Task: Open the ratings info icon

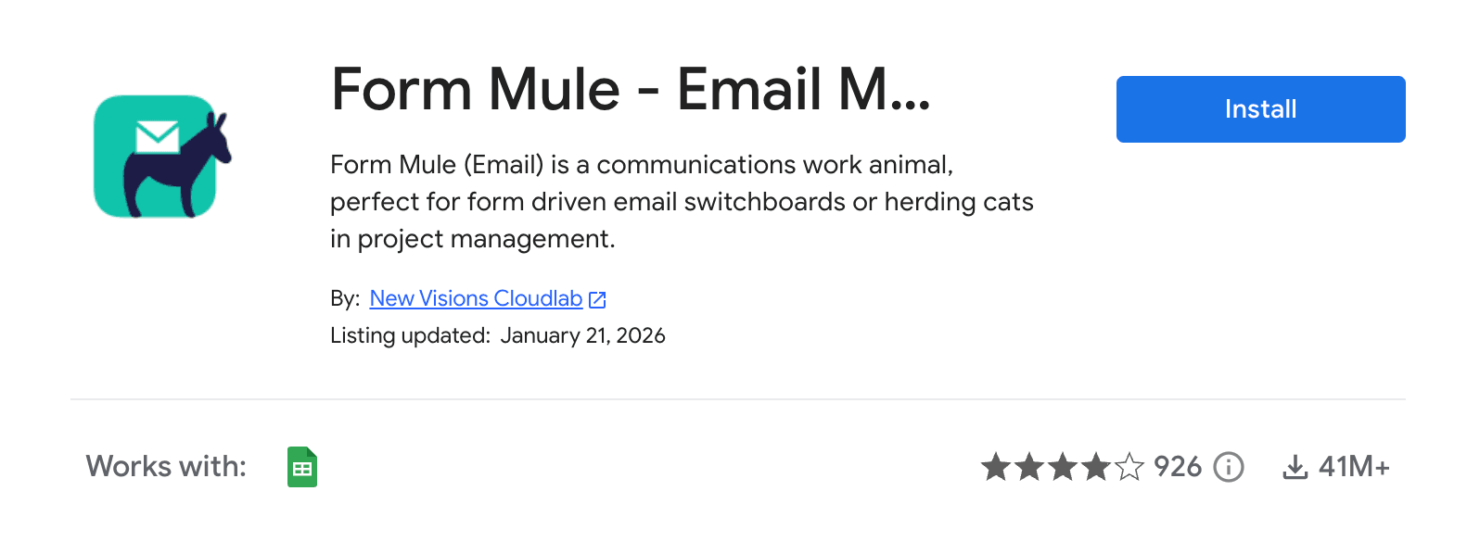Action: click(x=1229, y=467)
